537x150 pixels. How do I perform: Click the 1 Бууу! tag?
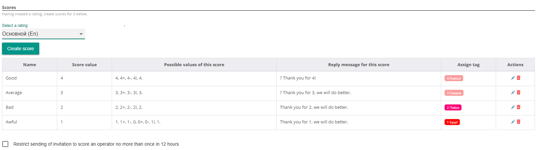(452, 122)
